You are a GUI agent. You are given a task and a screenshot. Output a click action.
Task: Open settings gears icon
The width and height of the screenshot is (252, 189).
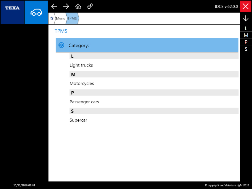(90, 6)
